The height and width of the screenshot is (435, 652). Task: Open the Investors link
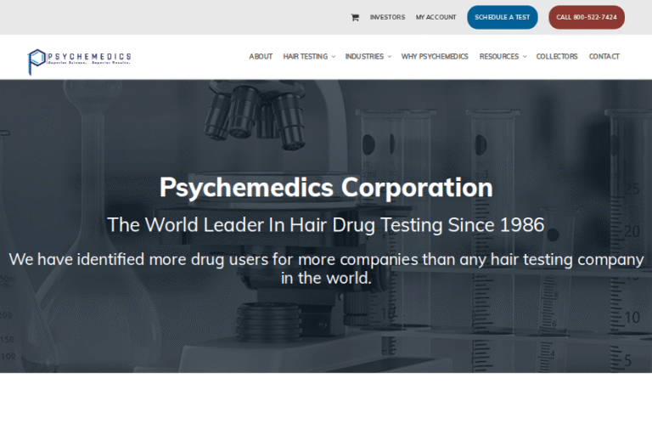coord(387,17)
